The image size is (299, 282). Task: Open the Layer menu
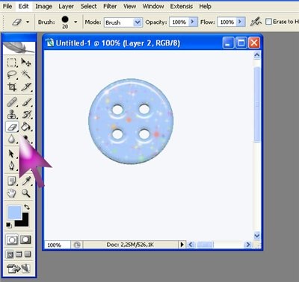click(x=66, y=6)
